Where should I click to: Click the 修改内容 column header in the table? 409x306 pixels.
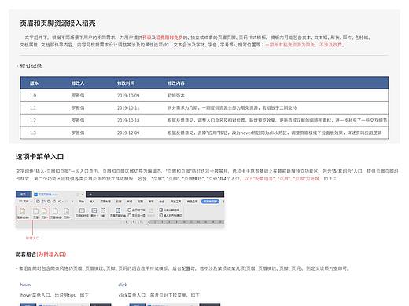coord(176,83)
